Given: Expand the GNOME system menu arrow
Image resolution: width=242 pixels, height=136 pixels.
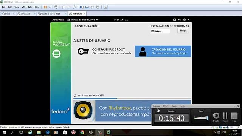Looking at the screenshot, I should [x=189, y=20].
